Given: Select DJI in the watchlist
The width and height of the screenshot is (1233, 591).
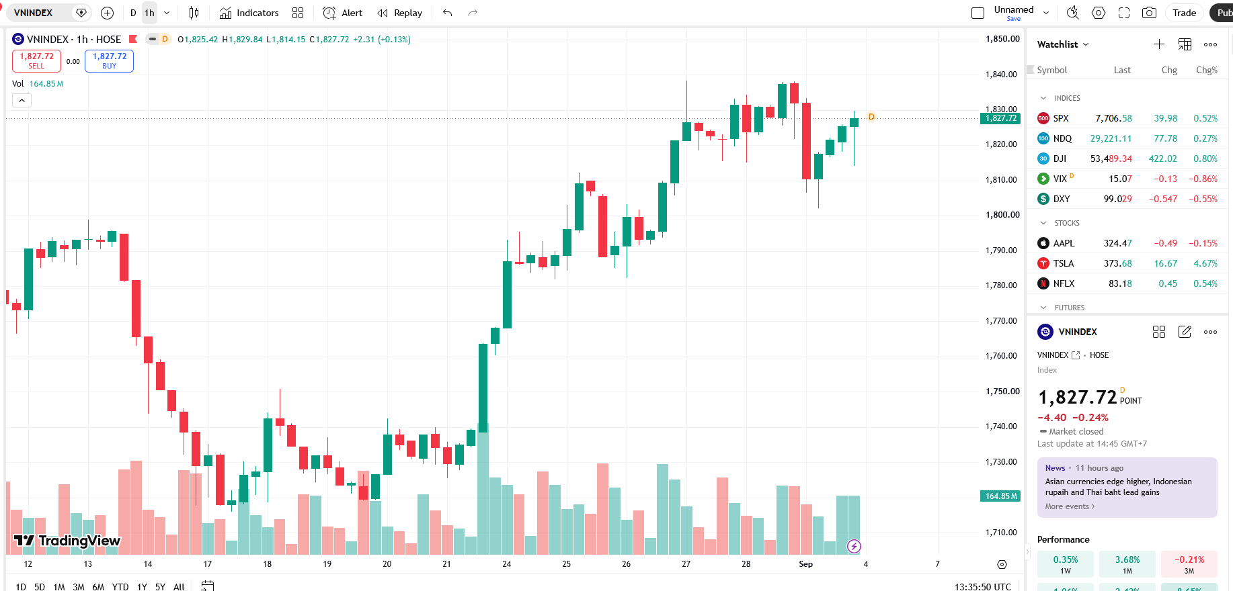Looking at the screenshot, I should pyautogui.click(x=1127, y=158).
